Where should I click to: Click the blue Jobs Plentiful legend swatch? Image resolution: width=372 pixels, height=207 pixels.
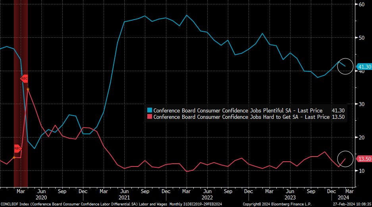pyautogui.click(x=150, y=110)
